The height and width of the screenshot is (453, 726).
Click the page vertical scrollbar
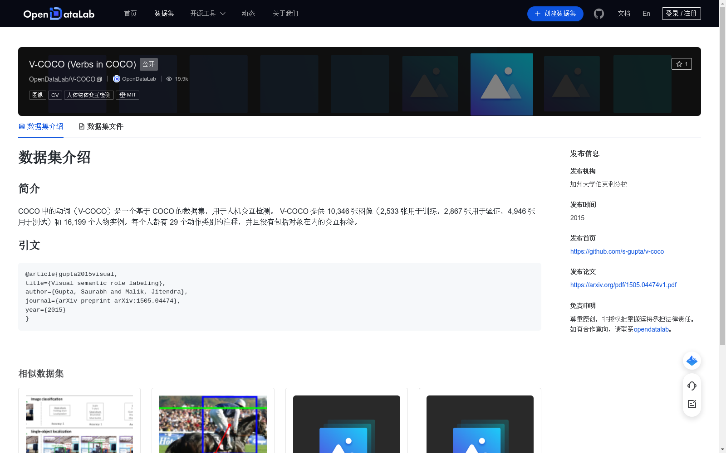(x=722, y=177)
